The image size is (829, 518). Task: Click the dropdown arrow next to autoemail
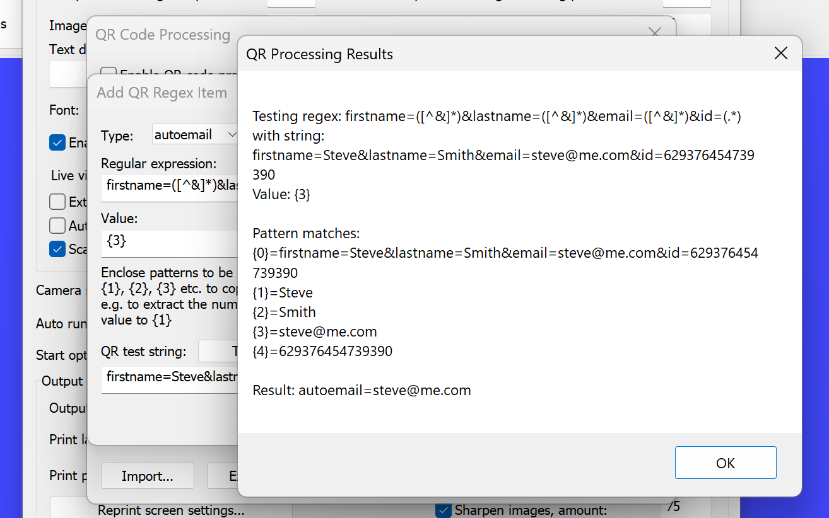pyautogui.click(x=232, y=134)
